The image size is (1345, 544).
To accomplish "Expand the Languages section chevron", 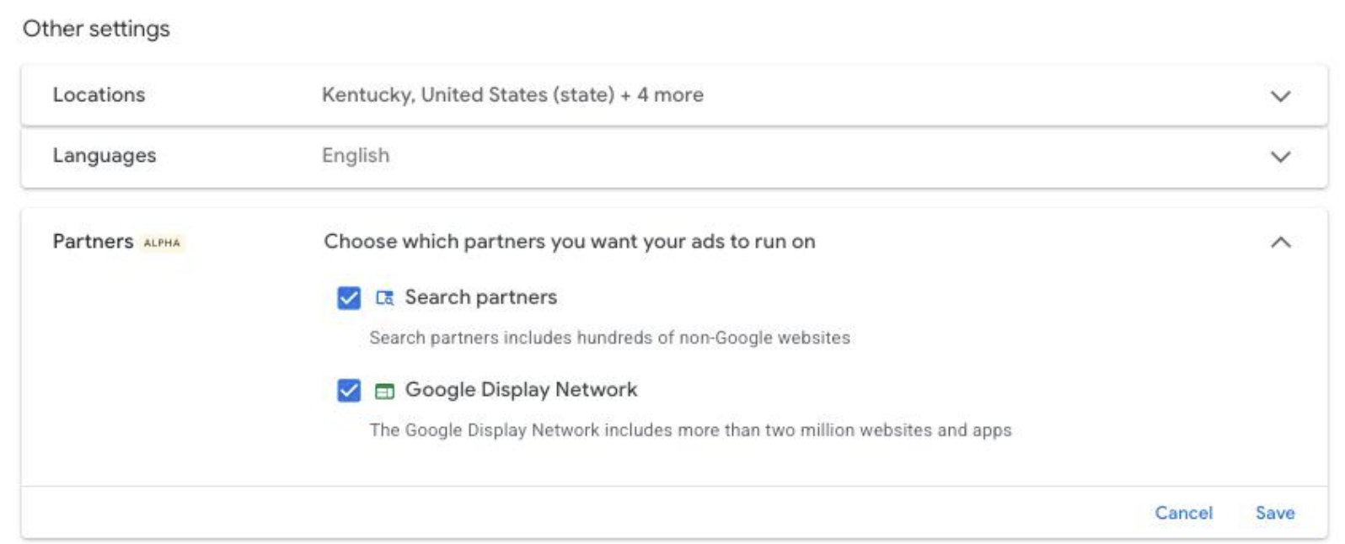I will [1280, 157].
